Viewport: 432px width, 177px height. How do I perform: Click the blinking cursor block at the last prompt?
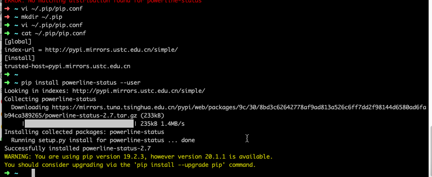(x=34, y=173)
